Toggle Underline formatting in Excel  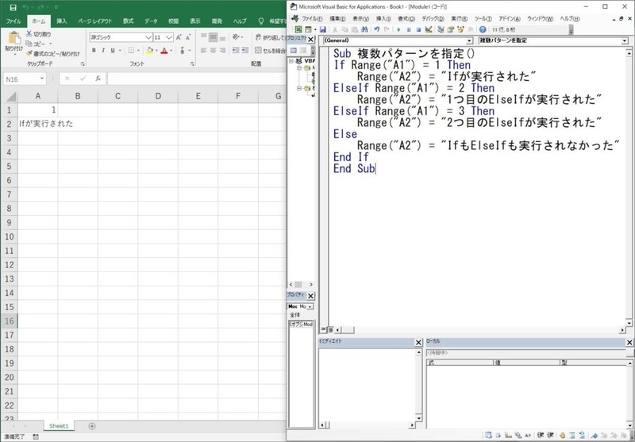pos(113,51)
